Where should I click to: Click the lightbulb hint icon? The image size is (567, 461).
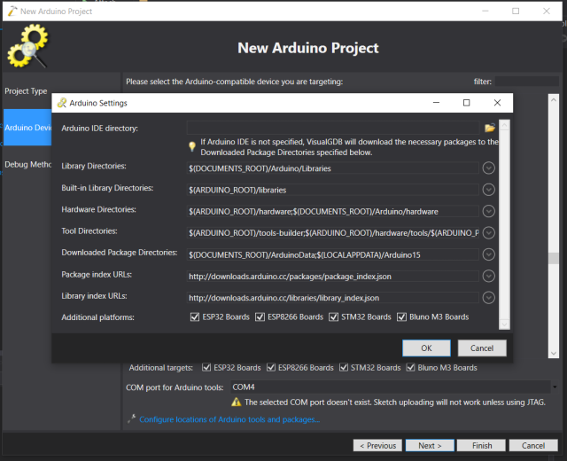pos(192,146)
